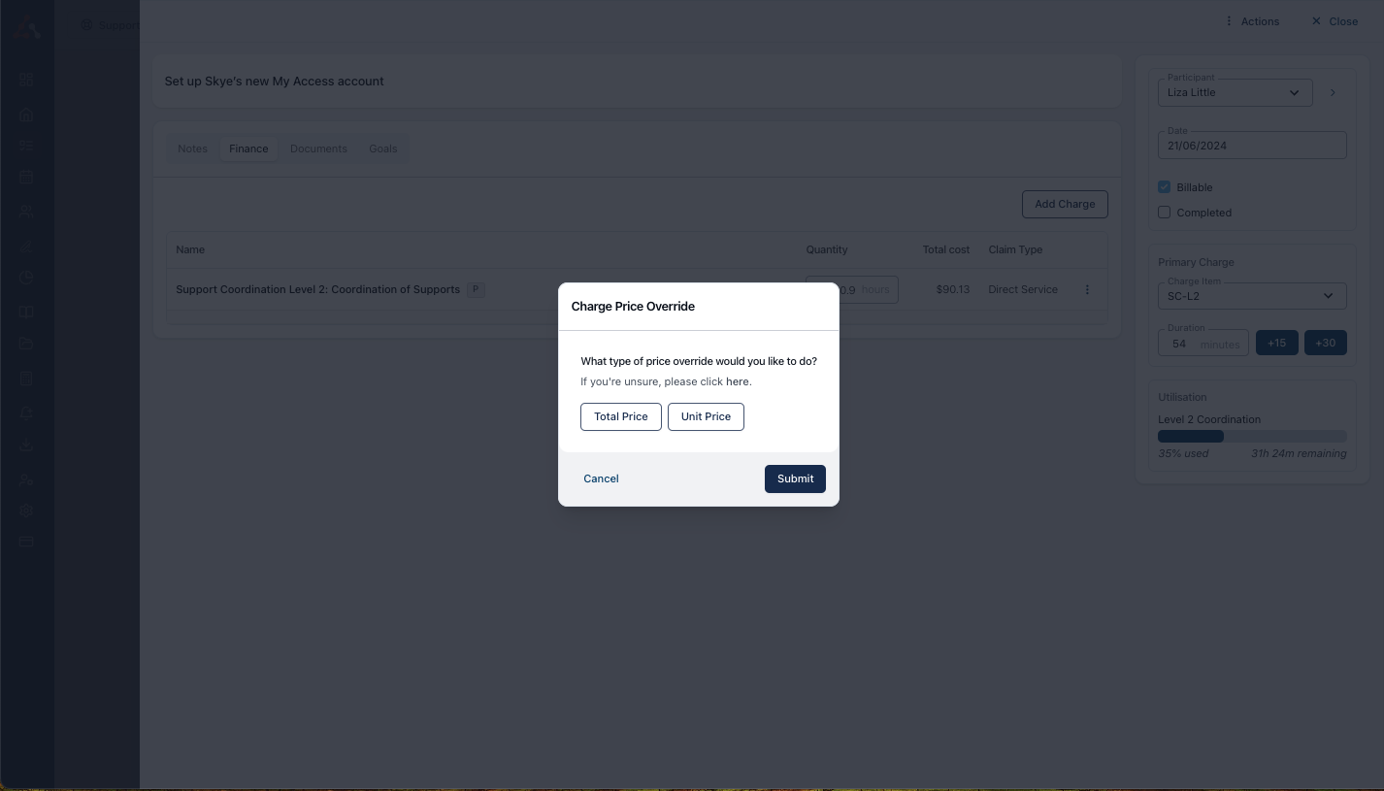Viewport: 1384px width, 791px height.
Task: Switch to the Finance tab
Action: pyautogui.click(x=248, y=148)
